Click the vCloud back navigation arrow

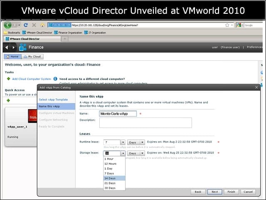point(7,47)
